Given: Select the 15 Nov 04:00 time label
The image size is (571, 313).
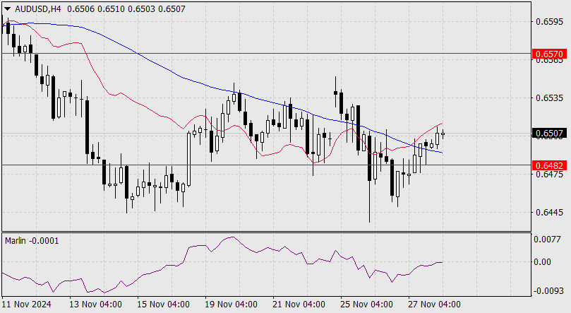Looking at the screenshot, I should (163, 305).
